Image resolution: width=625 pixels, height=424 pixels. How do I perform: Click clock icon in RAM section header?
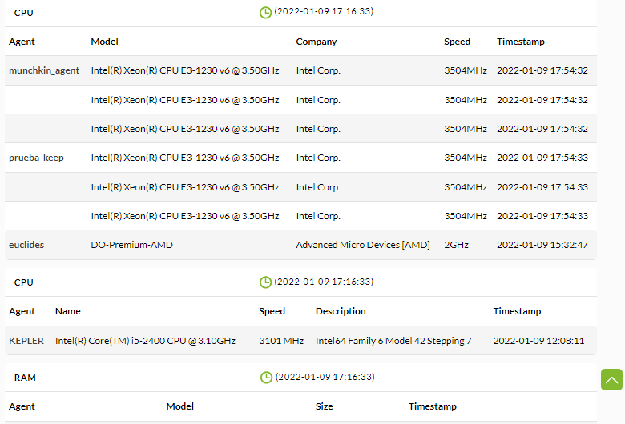[x=266, y=378]
